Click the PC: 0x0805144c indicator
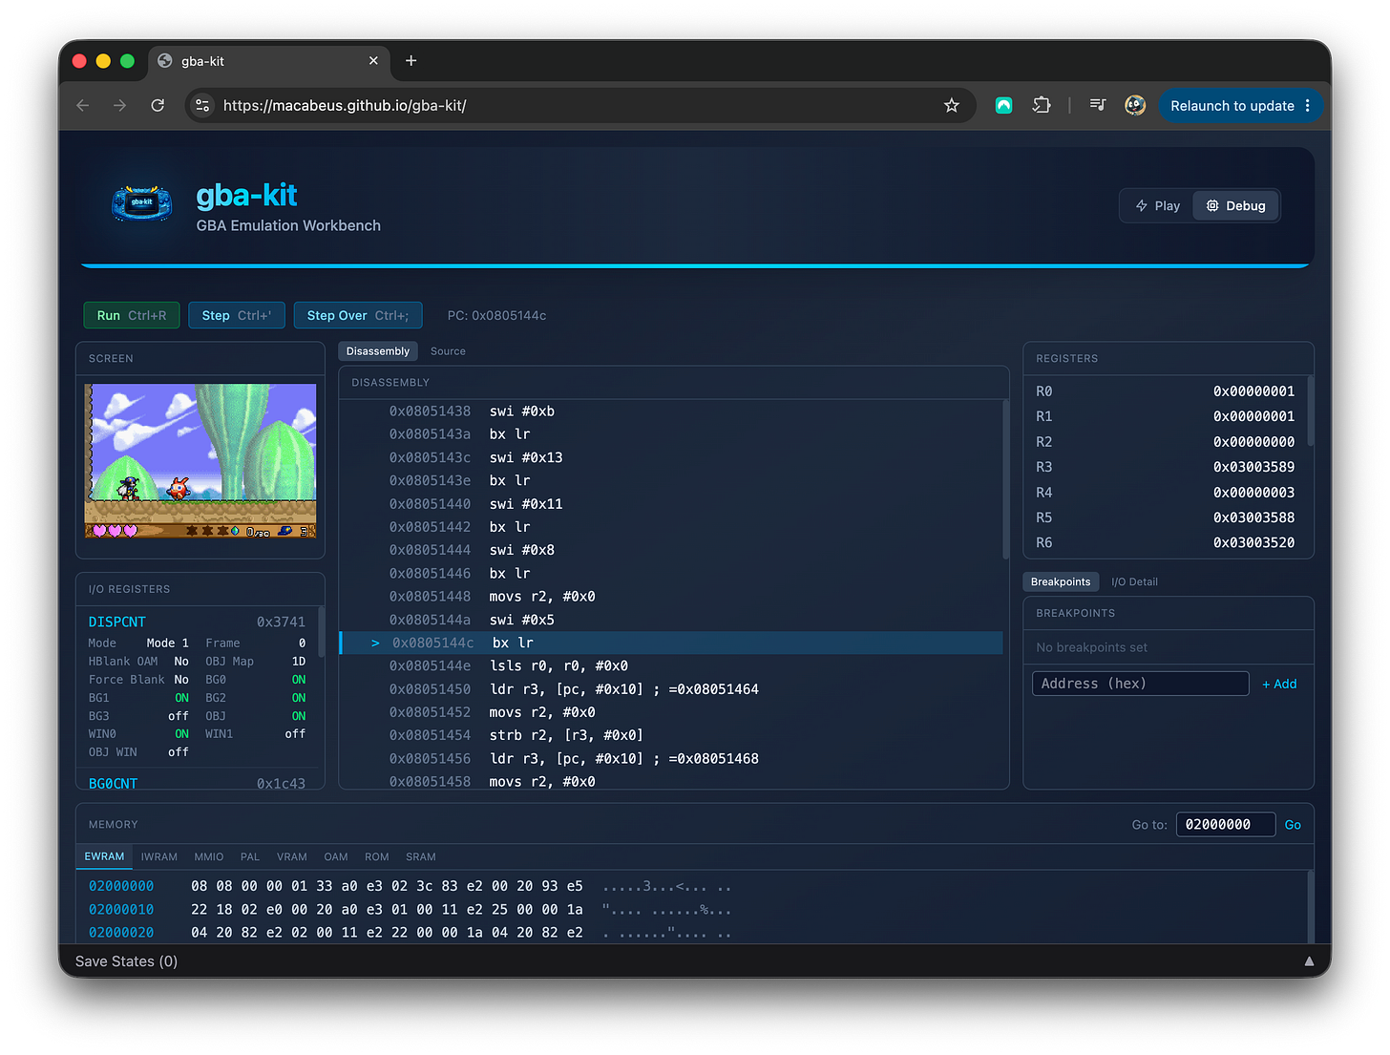1390x1055 pixels. [x=496, y=315]
